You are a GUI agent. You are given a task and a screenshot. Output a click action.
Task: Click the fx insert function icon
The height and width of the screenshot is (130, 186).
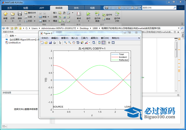(x=64, y=13)
